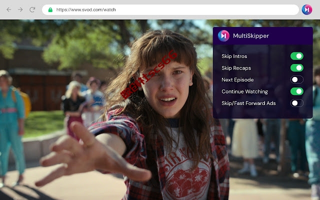320x200 pixels.
Task: Enable the Next Episode toggle
Action: pyautogui.click(x=296, y=79)
